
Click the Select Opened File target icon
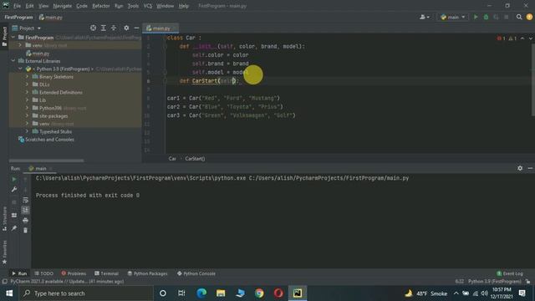click(x=93, y=28)
